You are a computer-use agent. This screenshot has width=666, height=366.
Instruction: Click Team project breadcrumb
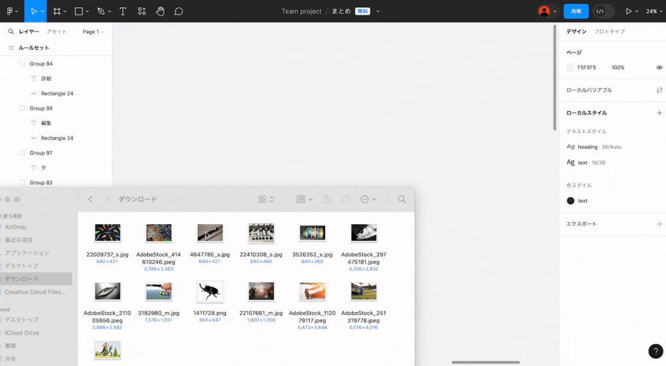pyautogui.click(x=302, y=11)
